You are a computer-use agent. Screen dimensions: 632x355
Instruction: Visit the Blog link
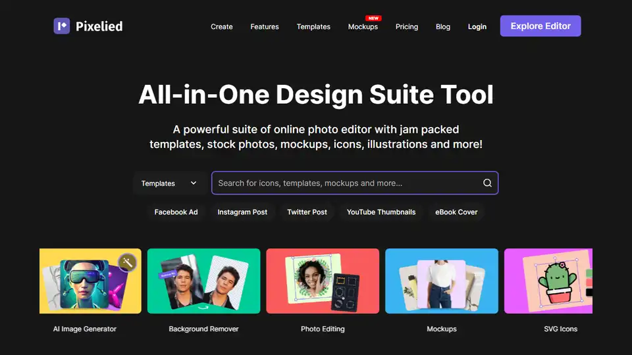[443, 27]
